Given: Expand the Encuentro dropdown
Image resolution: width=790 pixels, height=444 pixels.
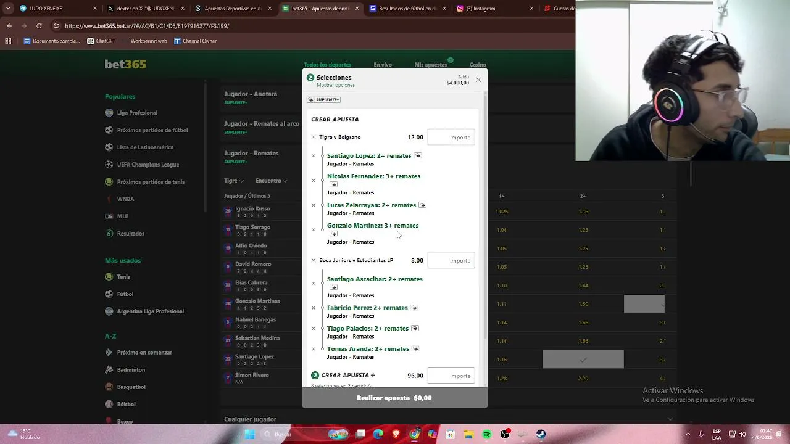Looking at the screenshot, I should [x=272, y=181].
